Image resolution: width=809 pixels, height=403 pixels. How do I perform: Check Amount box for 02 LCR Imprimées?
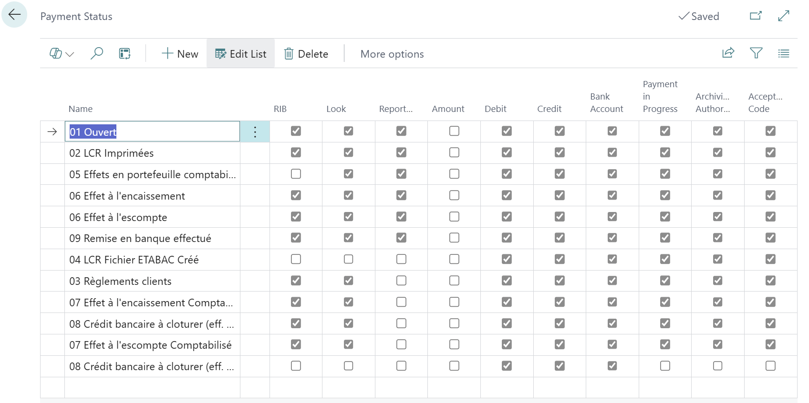pos(454,152)
